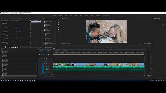Reset the Position parameter
Screen dimensions: 166x93
coord(30,25)
